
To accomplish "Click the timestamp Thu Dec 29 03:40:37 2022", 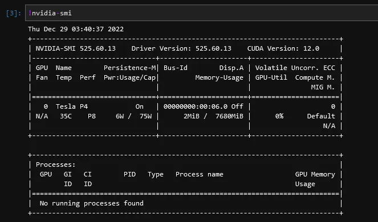I will pos(76,29).
